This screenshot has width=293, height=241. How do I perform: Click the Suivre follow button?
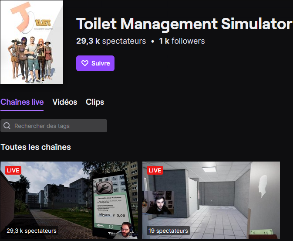(95, 63)
